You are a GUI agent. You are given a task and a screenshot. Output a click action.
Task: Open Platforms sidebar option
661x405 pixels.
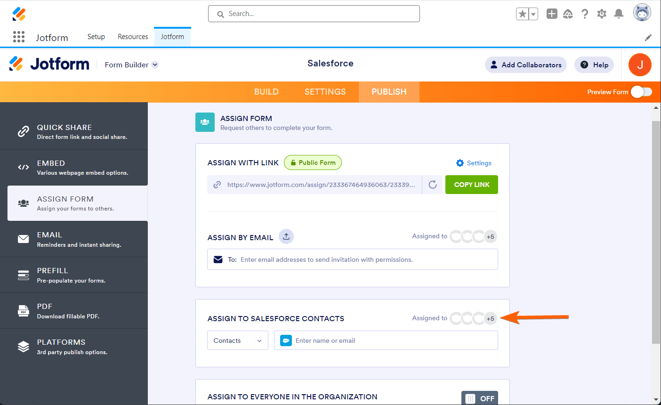click(x=74, y=347)
